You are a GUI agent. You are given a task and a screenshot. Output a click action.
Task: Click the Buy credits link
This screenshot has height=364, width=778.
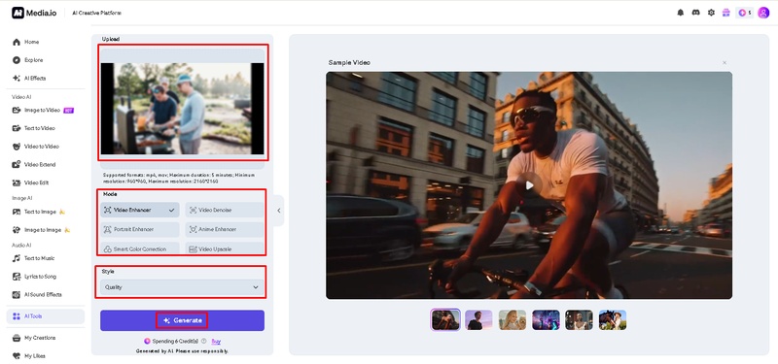tap(216, 342)
